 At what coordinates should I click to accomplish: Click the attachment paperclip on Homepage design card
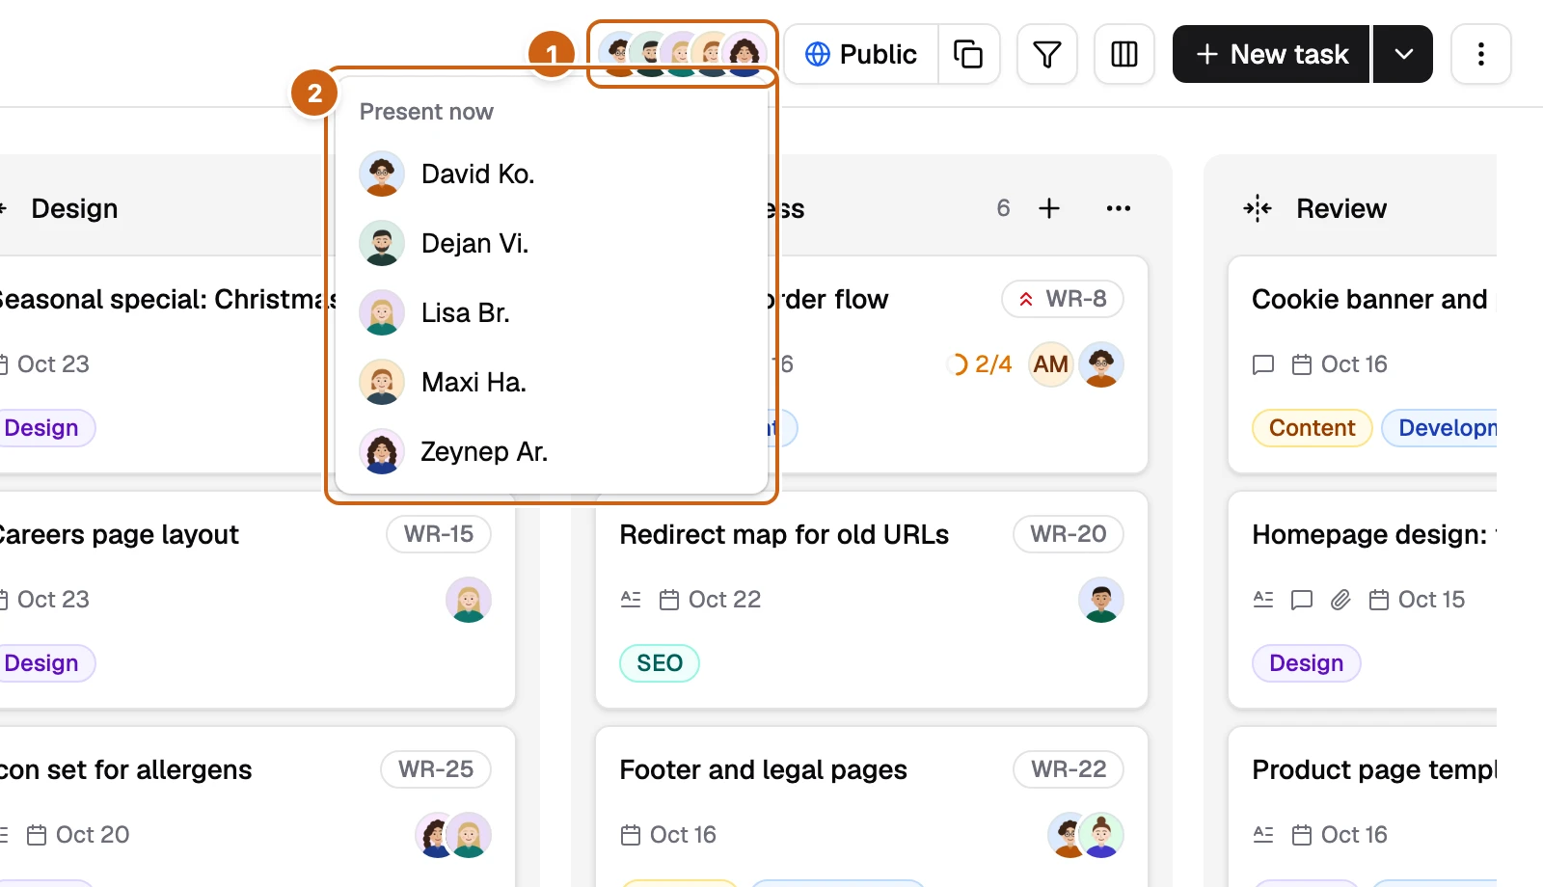tap(1340, 600)
